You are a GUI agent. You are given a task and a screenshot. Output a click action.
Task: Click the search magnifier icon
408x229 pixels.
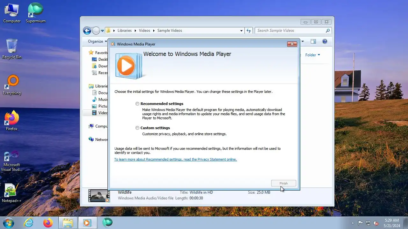point(328,31)
